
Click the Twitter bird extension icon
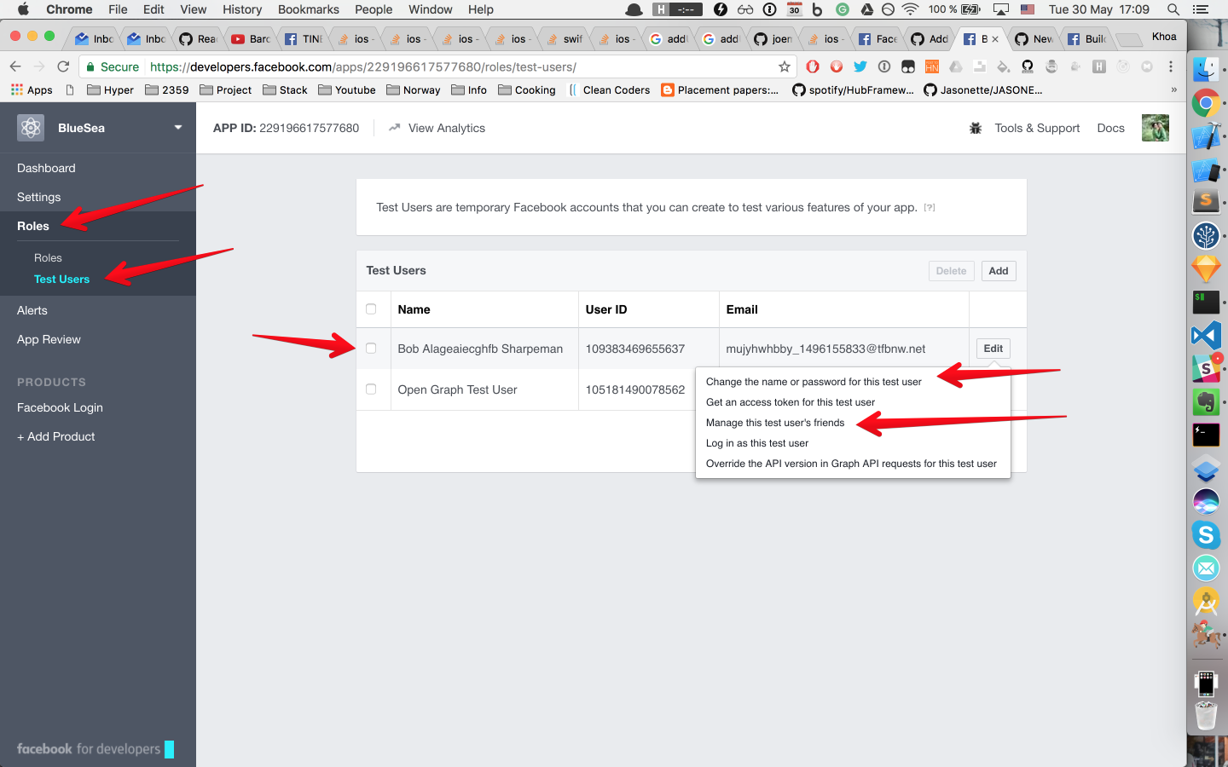pyautogui.click(x=860, y=66)
